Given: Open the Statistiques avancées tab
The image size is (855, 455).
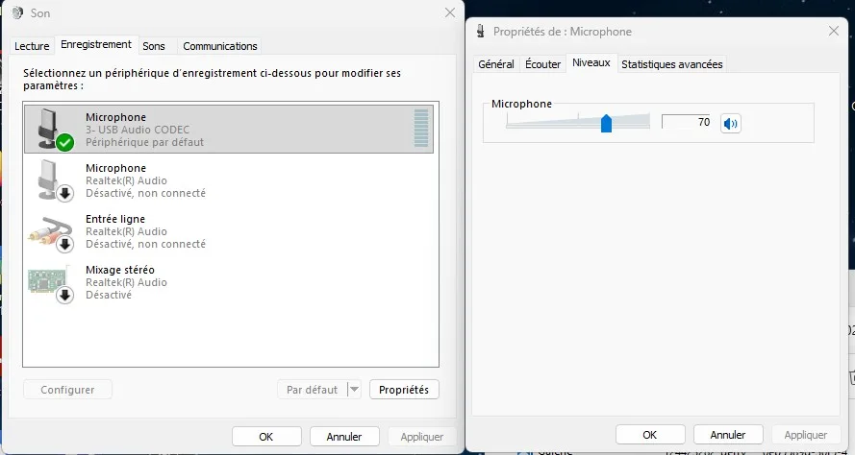Looking at the screenshot, I should (671, 64).
